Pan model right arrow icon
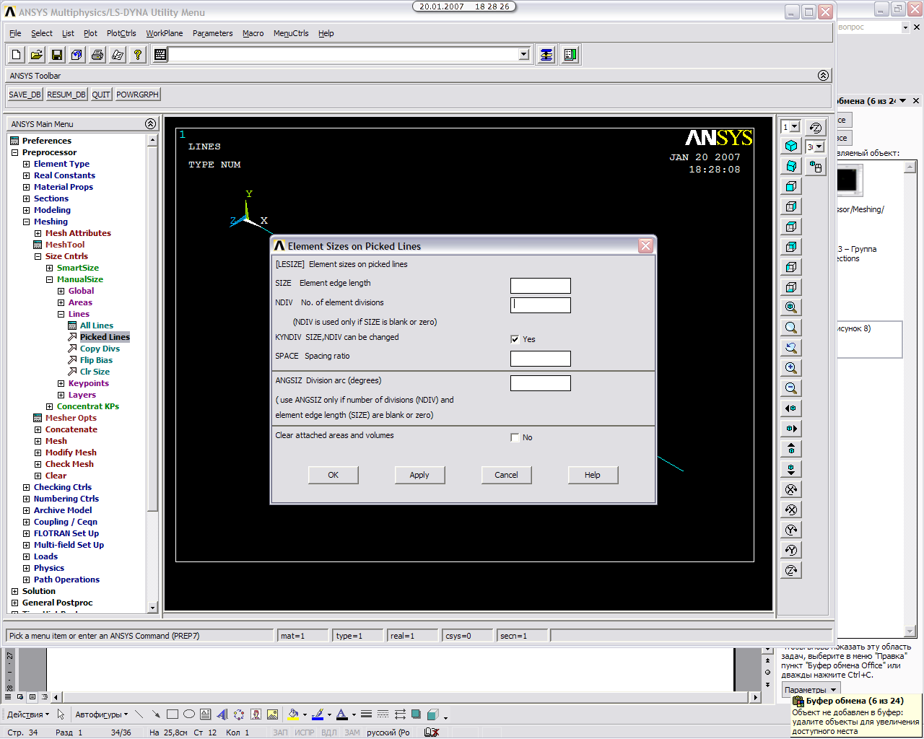This screenshot has width=924, height=739. [x=791, y=429]
